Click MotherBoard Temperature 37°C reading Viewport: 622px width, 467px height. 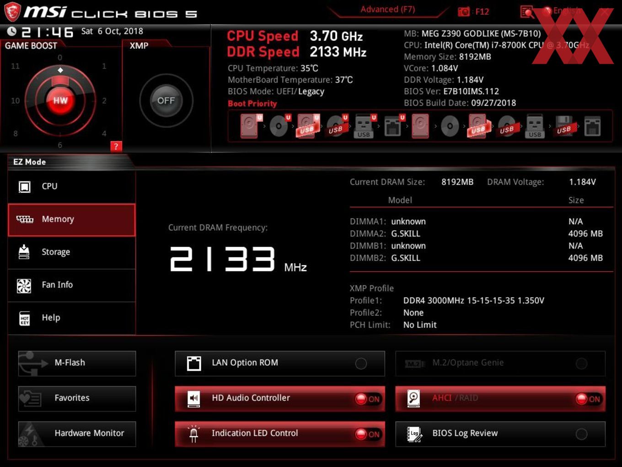coord(290,80)
